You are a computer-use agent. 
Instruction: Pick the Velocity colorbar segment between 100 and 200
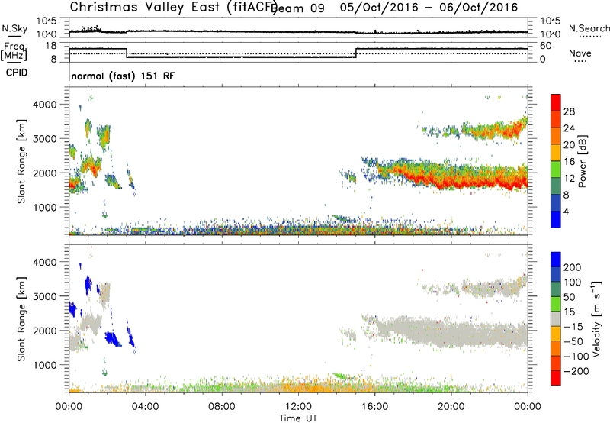point(556,274)
